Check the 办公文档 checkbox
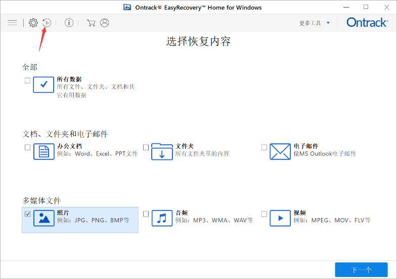397x279 pixels. [28, 147]
